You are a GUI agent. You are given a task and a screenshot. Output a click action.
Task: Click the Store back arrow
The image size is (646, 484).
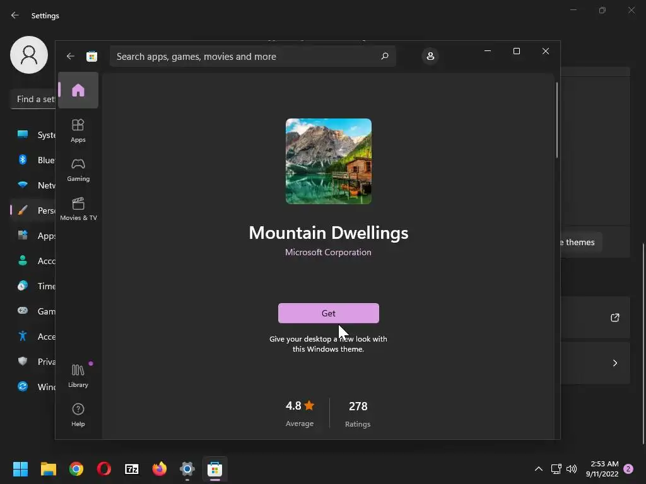[x=71, y=56]
